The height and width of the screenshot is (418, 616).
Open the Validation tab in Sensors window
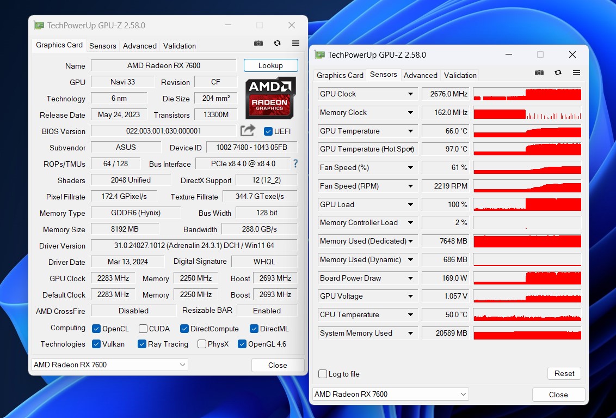pos(460,75)
